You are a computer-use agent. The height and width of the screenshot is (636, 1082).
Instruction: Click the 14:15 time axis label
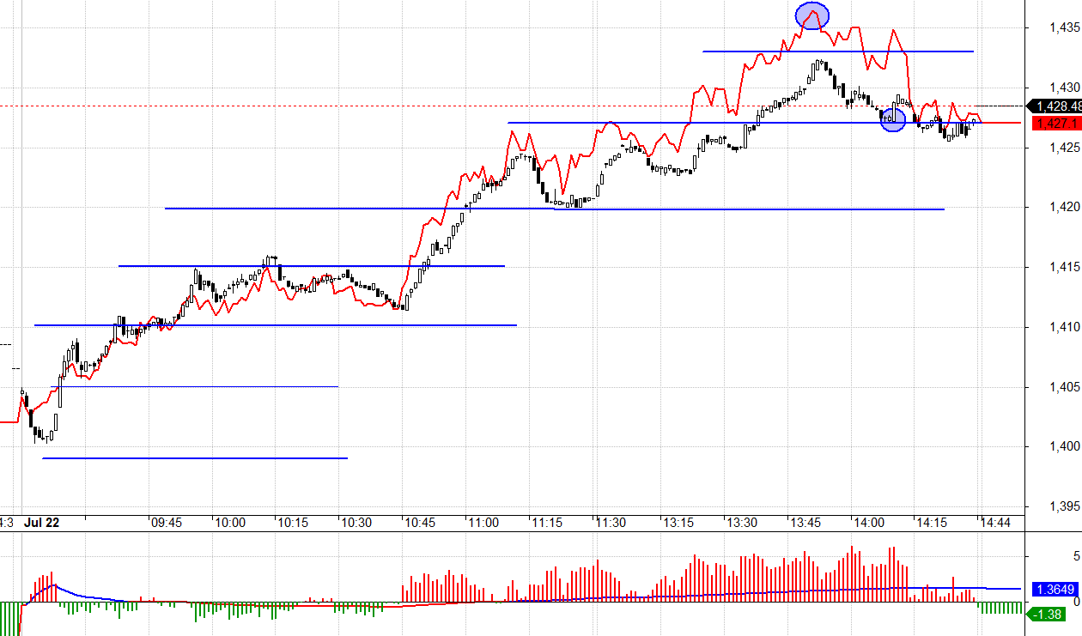933,522
